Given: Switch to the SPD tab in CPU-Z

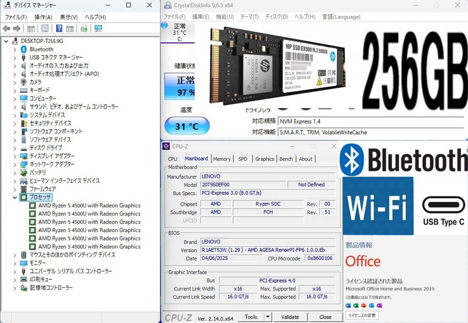Looking at the screenshot, I should coord(243,159).
